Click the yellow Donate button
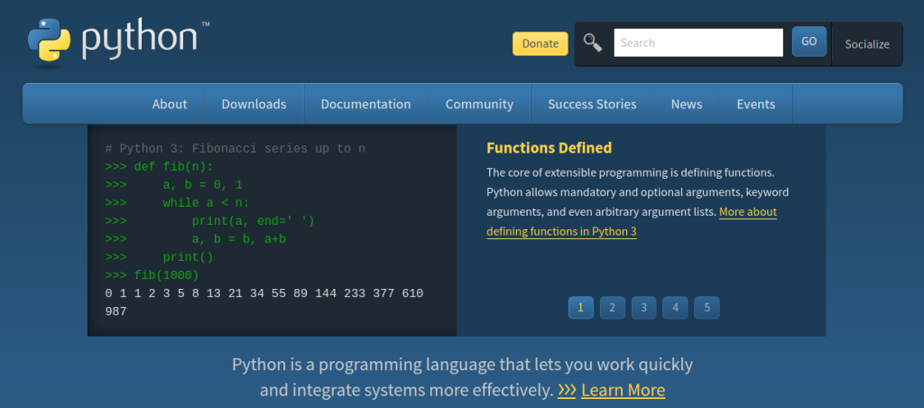The image size is (924, 408). 541,43
